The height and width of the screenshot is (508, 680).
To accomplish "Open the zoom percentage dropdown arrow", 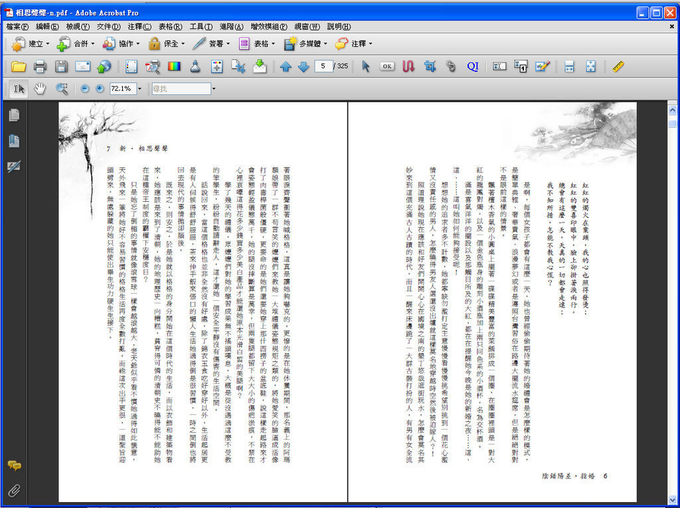I will click(x=139, y=89).
